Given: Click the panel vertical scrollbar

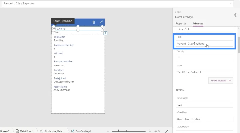Looking at the screenshot, I should (238, 45).
